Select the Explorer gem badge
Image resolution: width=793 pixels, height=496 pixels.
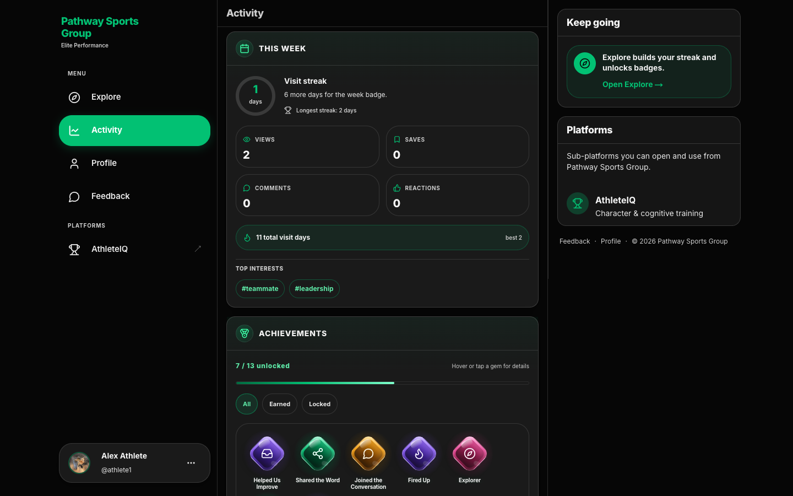pyautogui.click(x=470, y=454)
